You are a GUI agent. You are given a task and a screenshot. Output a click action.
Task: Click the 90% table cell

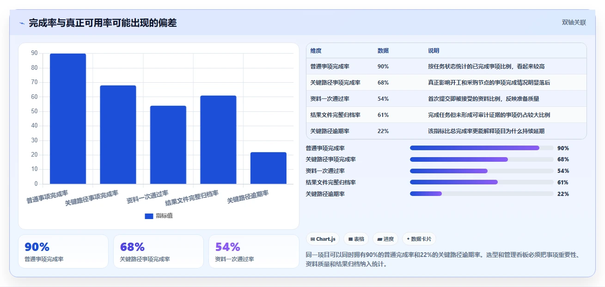point(383,67)
